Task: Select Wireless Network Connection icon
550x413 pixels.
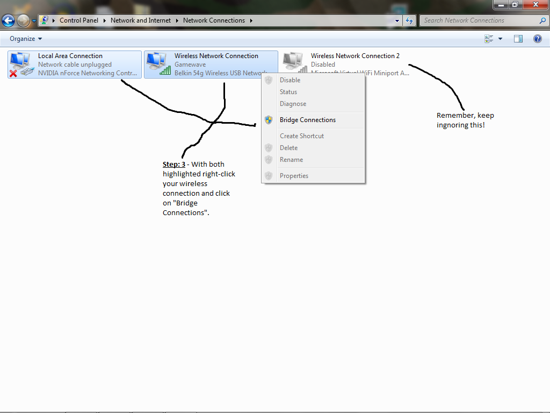Action: click(158, 64)
